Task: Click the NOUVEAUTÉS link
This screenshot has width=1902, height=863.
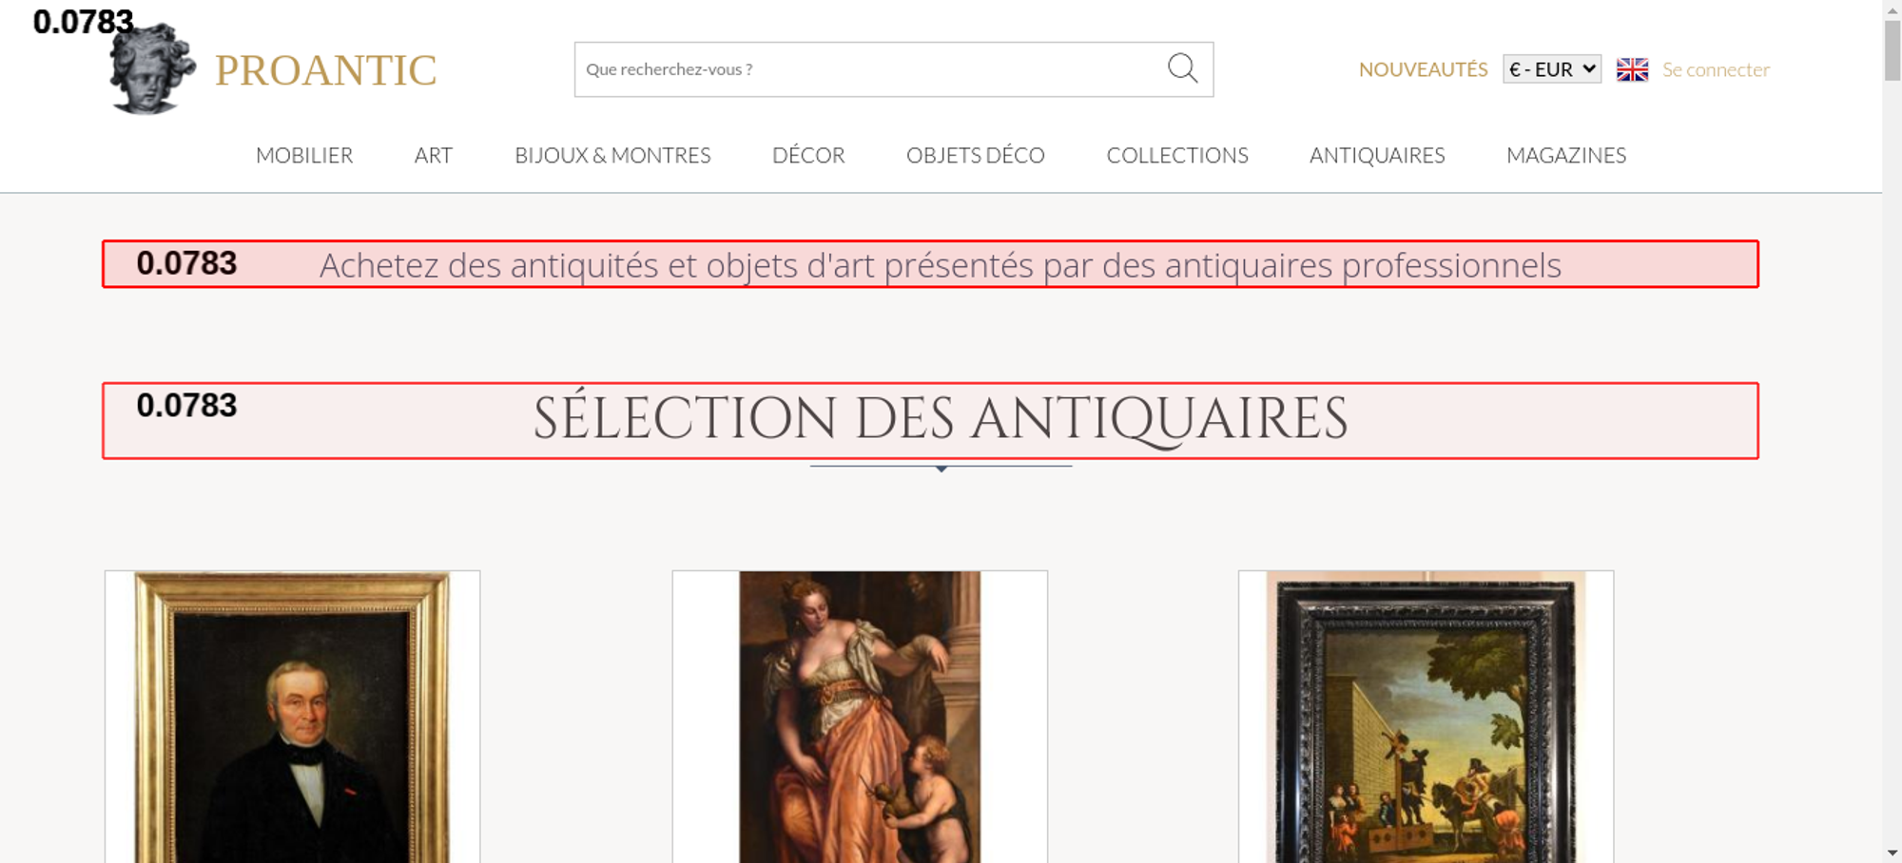Action: 1423,69
